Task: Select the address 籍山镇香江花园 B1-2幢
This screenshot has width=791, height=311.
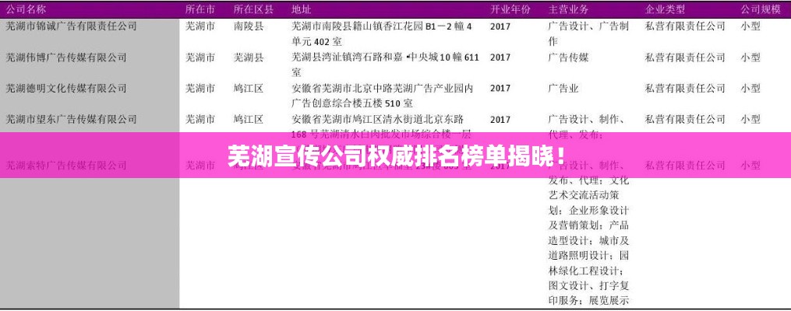Action: pyautogui.click(x=382, y=33)
